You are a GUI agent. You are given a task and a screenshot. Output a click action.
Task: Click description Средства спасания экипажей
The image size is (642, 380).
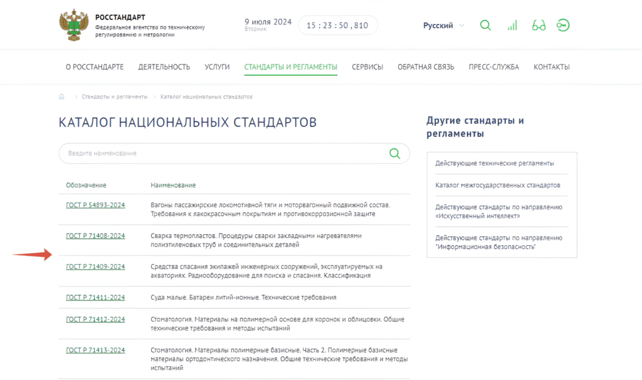(x=266, y=271)
